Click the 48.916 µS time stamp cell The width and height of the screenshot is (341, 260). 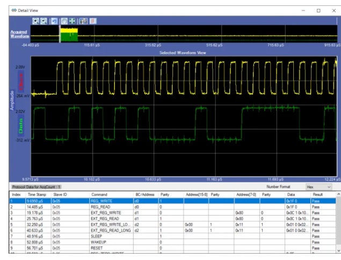[38, 236]
